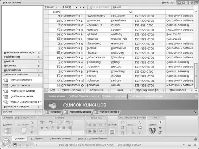Open Access help via question mark icon
This screenshot has height=149, width=199.
click(x=195, y=139)
